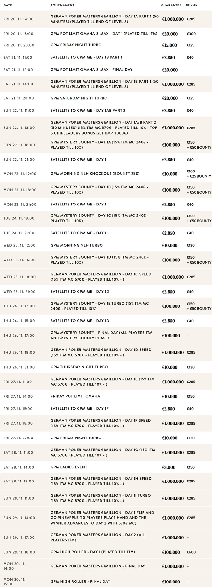
Task: Open Satellite to GPM ME Day 1F
Action: click(106, 409)
